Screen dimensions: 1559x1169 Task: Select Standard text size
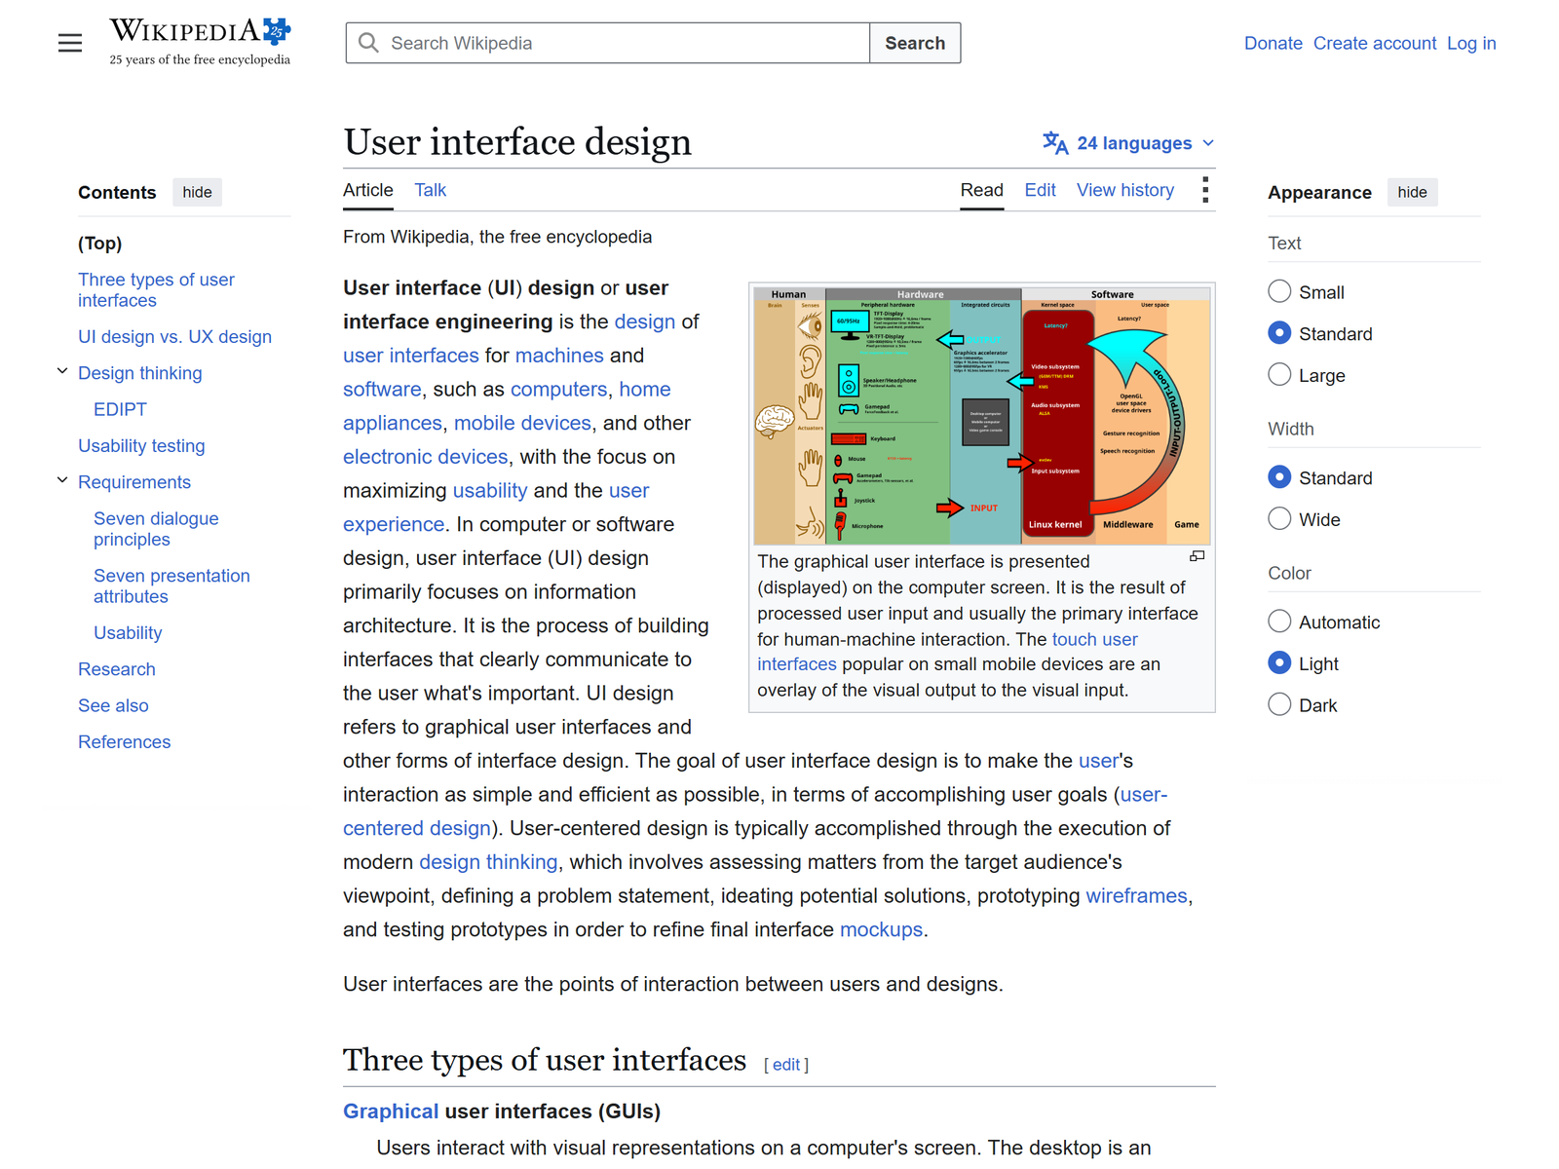1279,333
